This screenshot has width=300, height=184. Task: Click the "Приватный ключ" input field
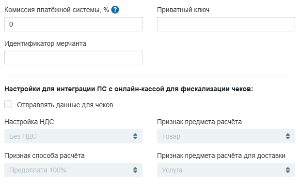226,24
